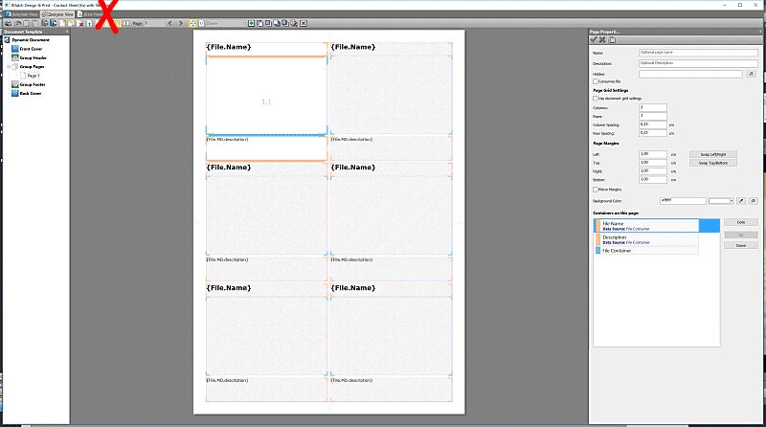Select the Group Pages tree item
This screenshot has width=766, height=427.
click(x=32, y=66)
